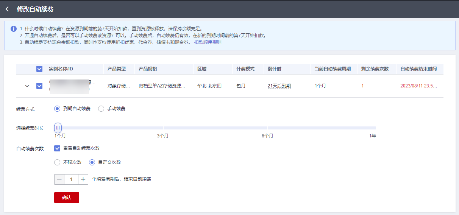The height and width of the screenshot is (215, 459).
Task: Choose the 不限次数 radio option
Action: tap(58, 162)
